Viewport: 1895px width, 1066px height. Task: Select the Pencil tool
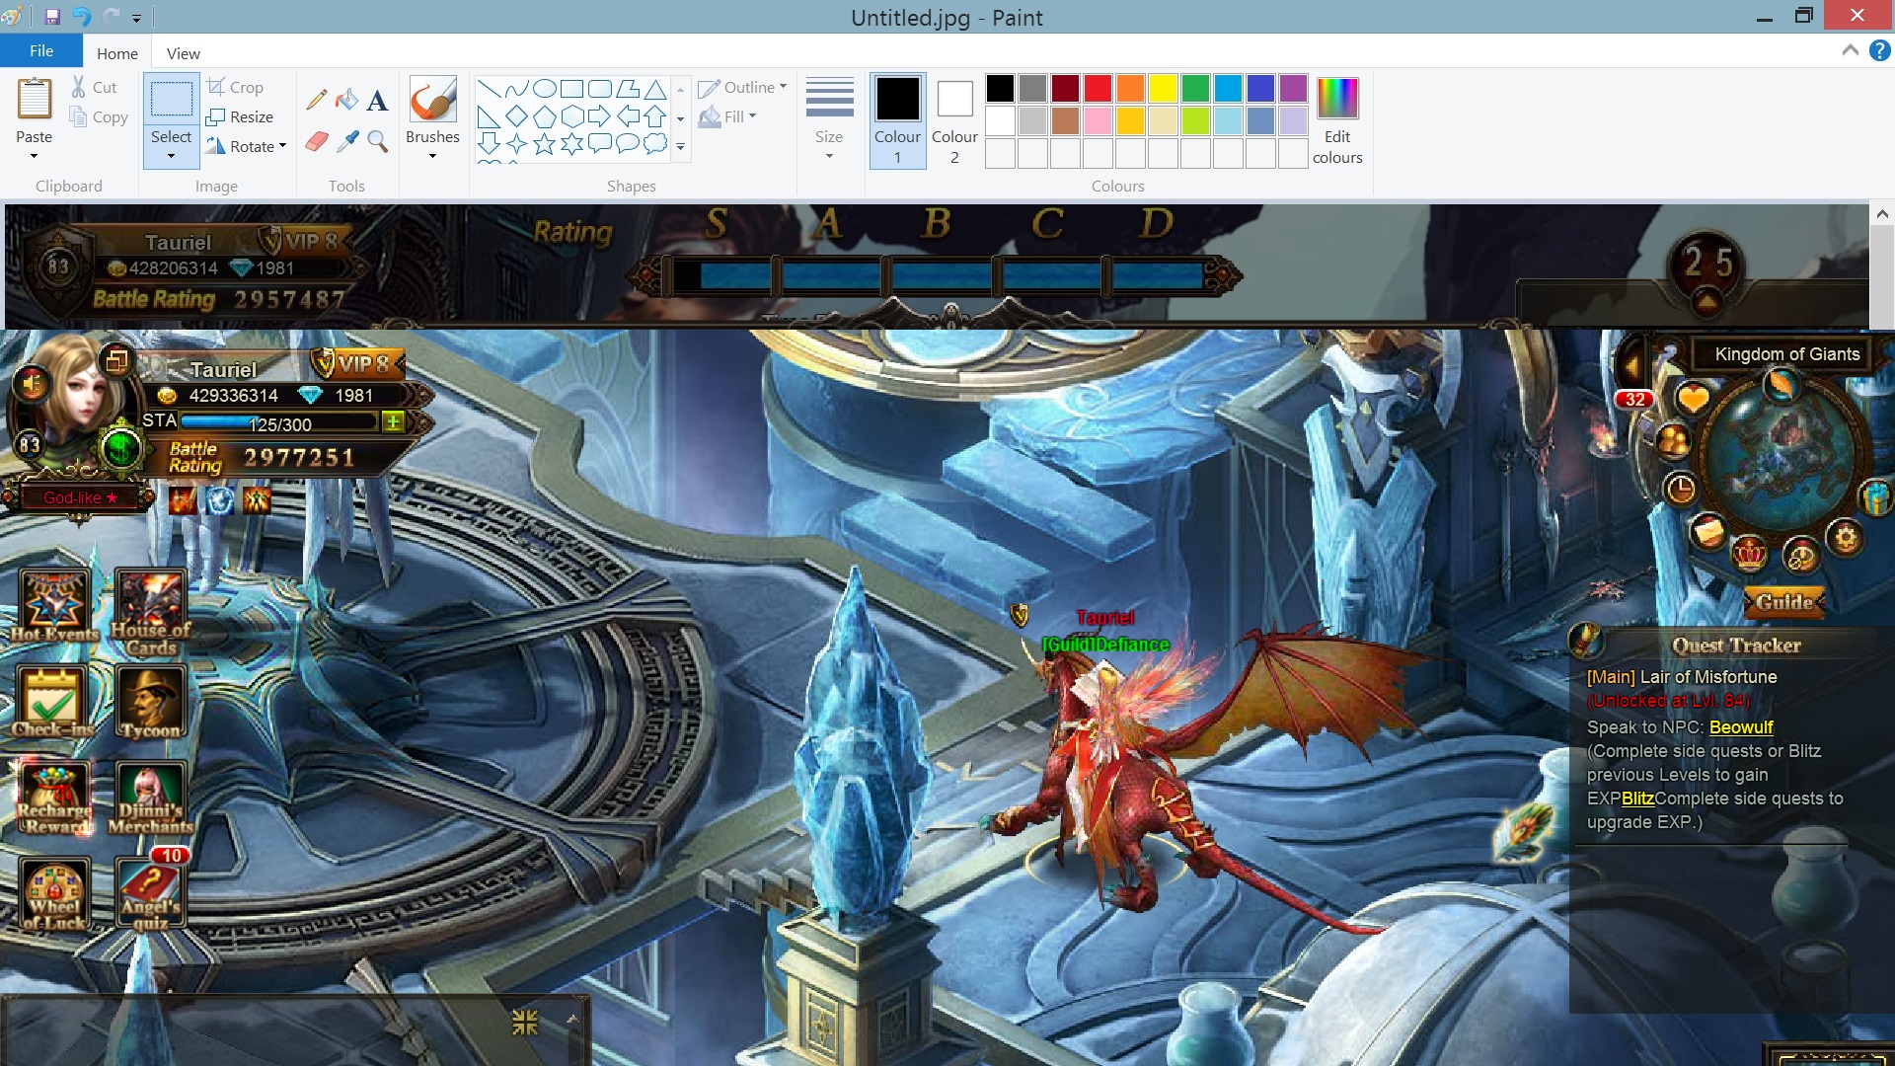pyautogui.click(x=317, y=100)
